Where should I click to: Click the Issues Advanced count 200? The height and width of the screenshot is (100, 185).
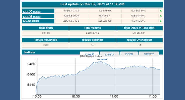(45, 45)
